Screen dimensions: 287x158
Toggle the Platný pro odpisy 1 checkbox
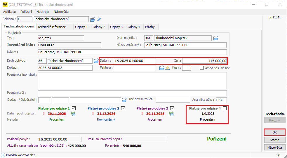(74, 108)
